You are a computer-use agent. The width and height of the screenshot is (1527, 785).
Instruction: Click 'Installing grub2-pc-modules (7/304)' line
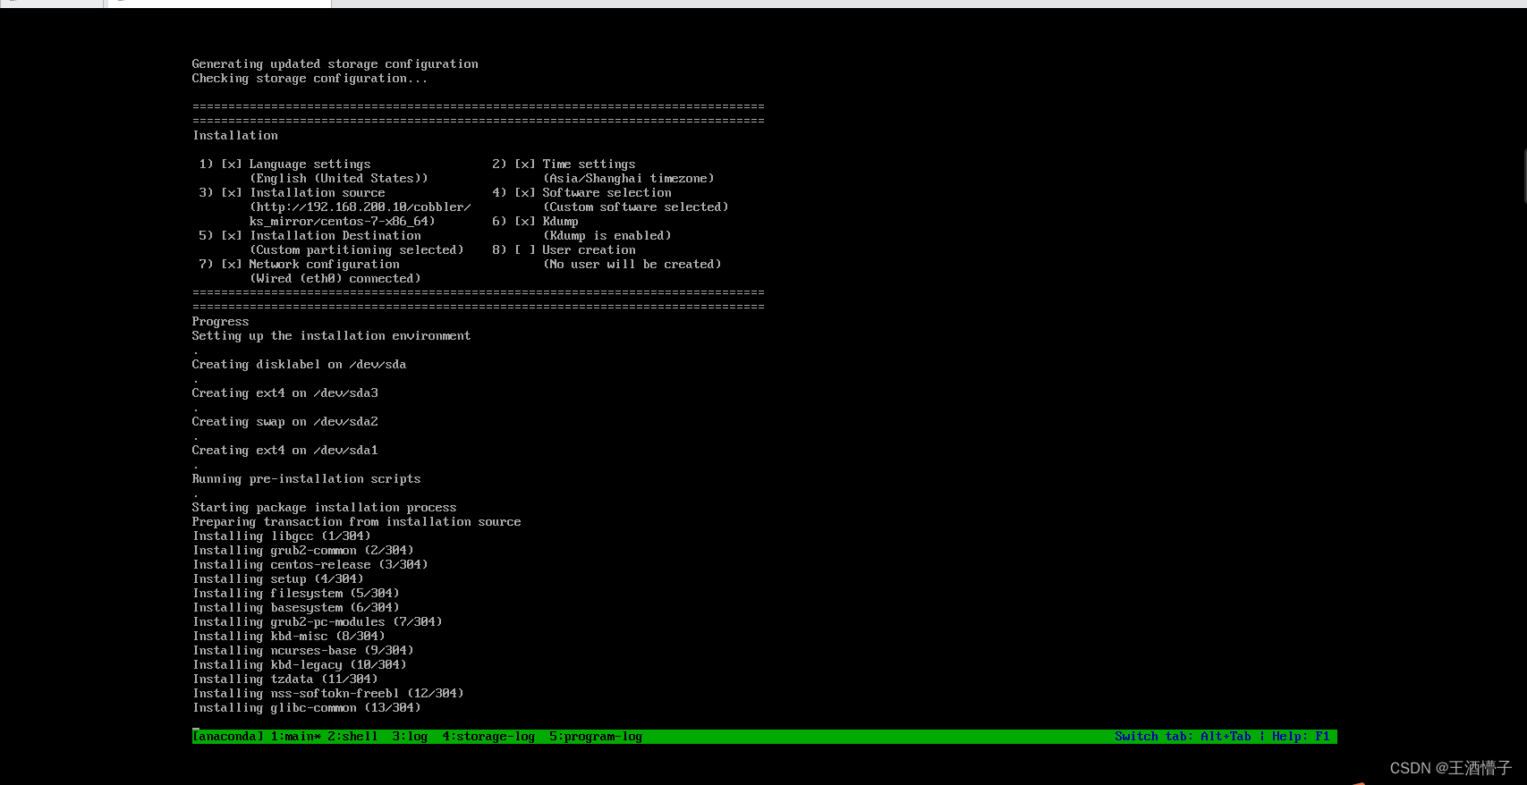click(x=318, y=622)
